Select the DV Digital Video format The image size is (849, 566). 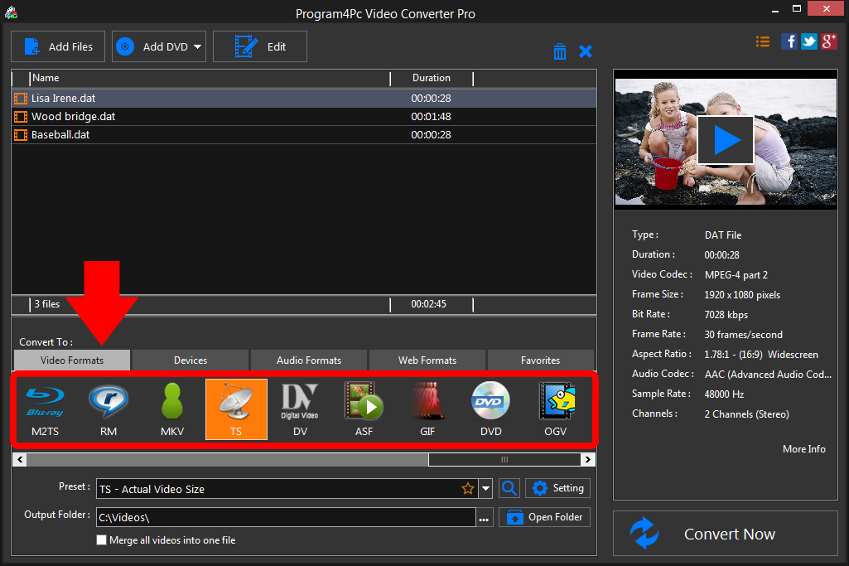pyautogui.click(x=300, y=409)
